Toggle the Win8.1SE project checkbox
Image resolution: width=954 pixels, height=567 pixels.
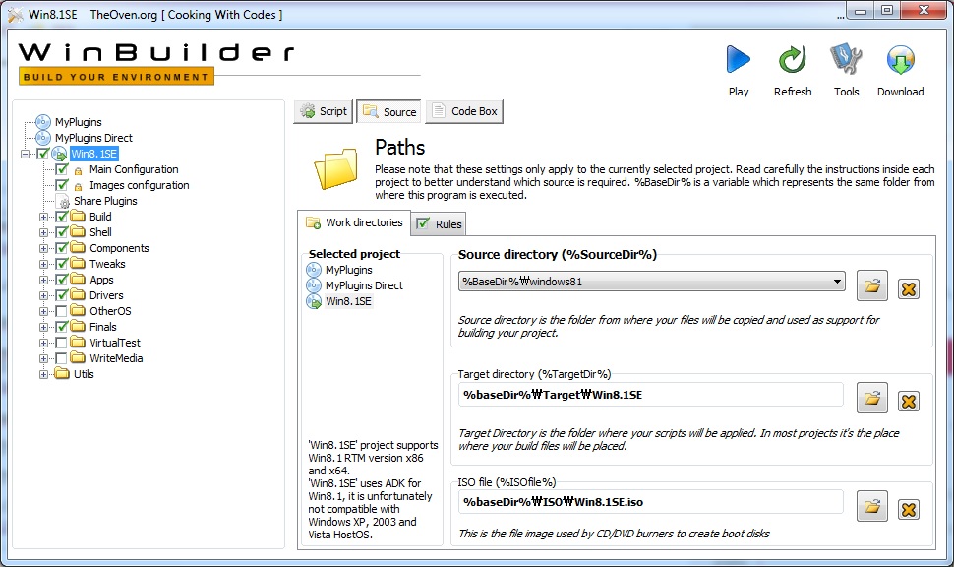point(42,154)
